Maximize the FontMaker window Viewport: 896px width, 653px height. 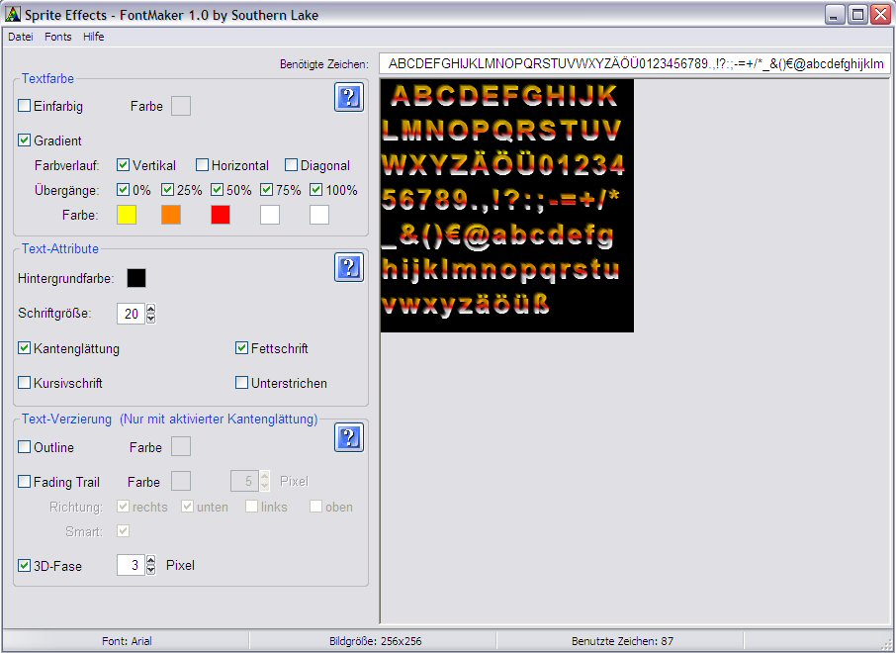pyautogui.click(x=857, y=14)
